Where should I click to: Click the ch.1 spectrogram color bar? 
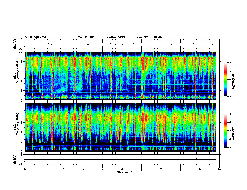pos(225,79)
